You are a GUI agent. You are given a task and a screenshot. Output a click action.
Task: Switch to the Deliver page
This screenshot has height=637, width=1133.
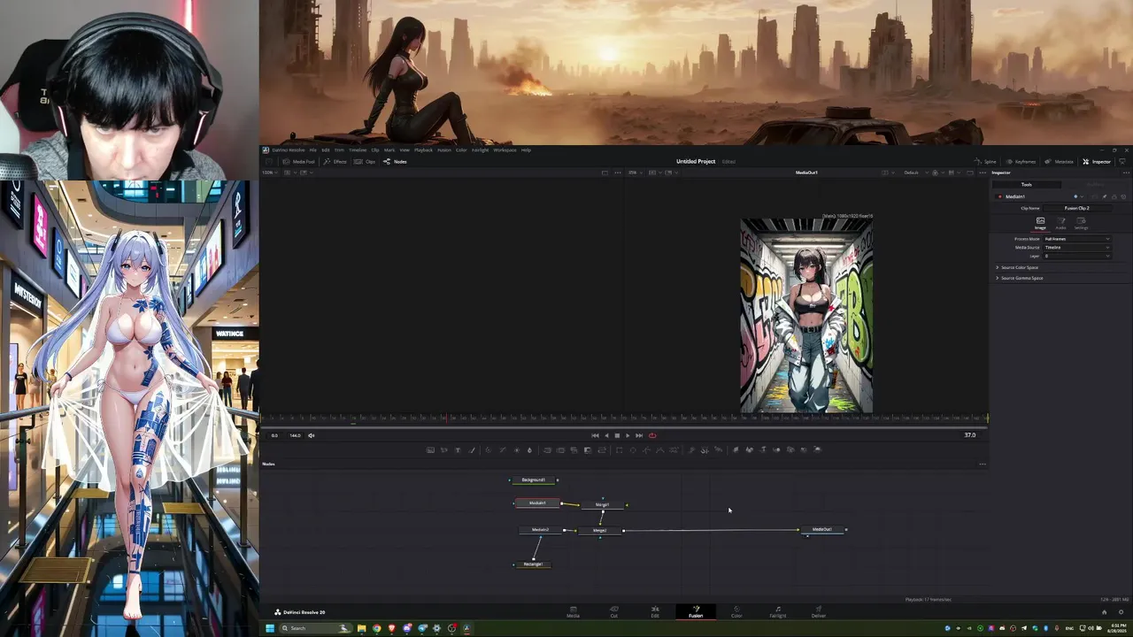(819, 611)
